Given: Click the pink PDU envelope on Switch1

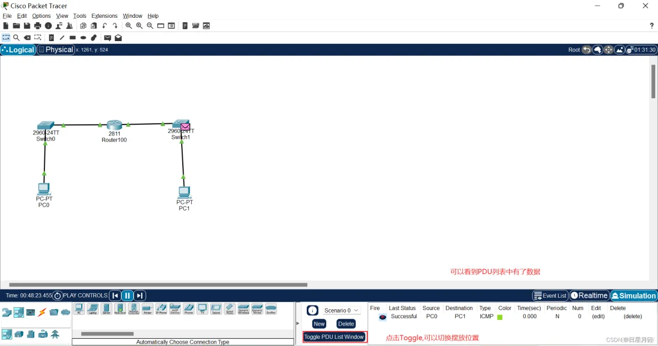Looking at the screenshot, I should point(185,127).
